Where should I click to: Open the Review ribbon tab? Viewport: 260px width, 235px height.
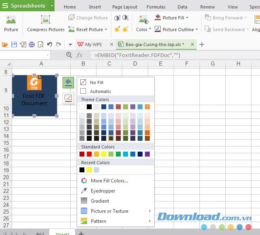click(x=208, y=7)
